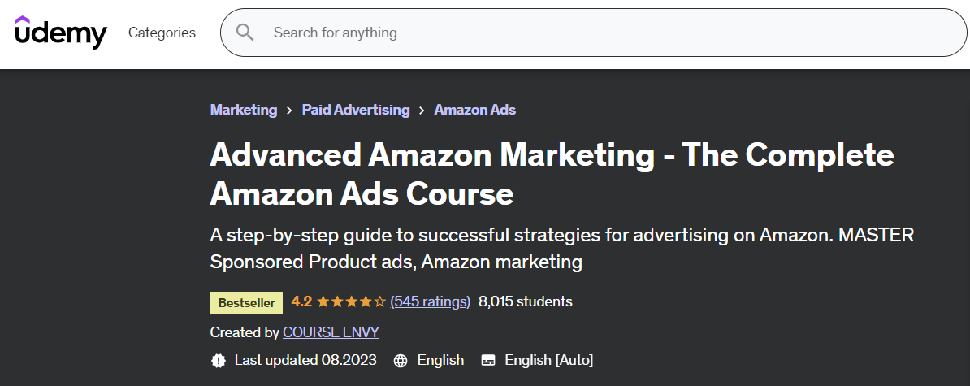
Task: Open the Categories menu
Action: (162, 33)
